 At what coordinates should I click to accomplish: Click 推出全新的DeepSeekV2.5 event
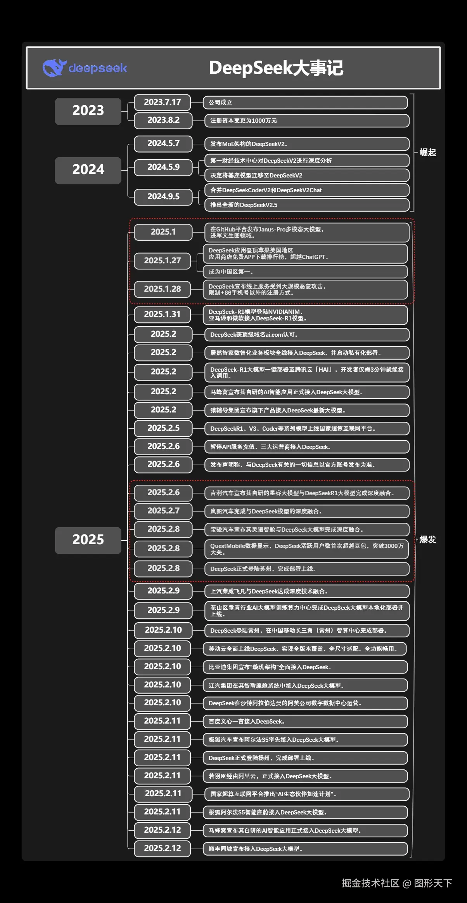pyautogui.click(x=307, y=205)
